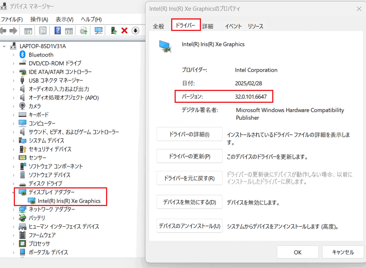Click デバイスのアンインストール(U) button
Screen dimensions: 366x268
coord(189,226)
